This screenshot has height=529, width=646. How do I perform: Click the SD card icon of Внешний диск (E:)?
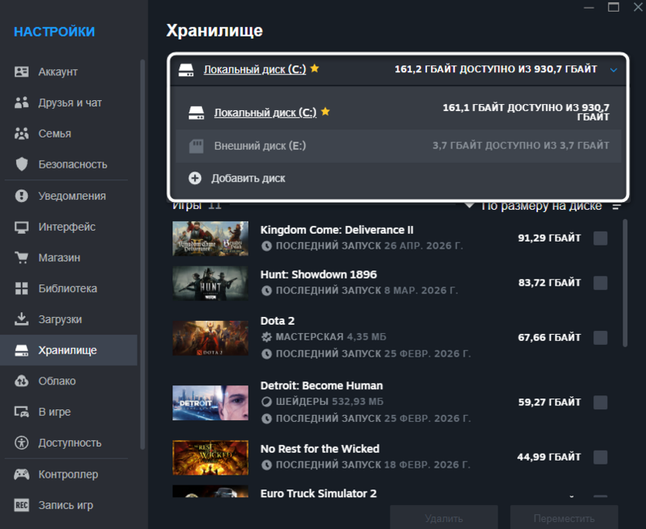click(x=196, y=146)
